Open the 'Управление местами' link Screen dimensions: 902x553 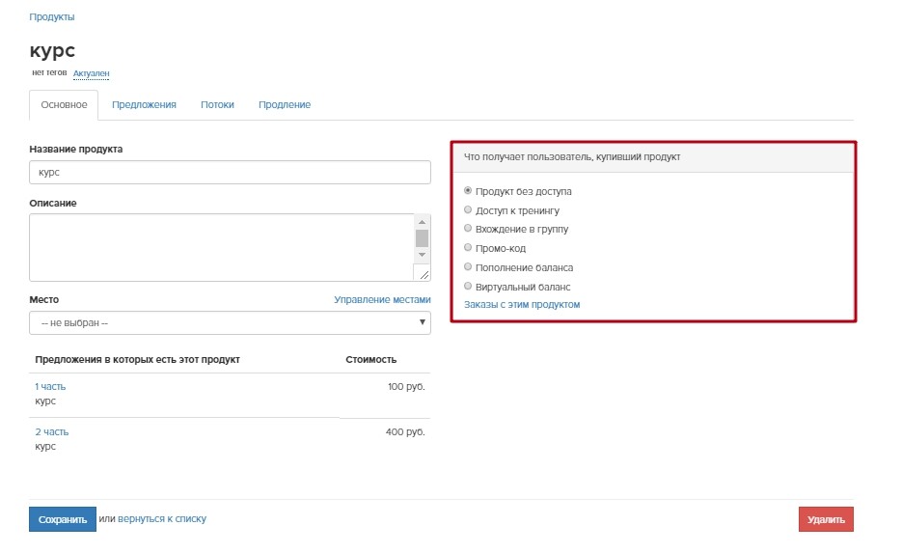pyautogui.click(x=382, y=300)
